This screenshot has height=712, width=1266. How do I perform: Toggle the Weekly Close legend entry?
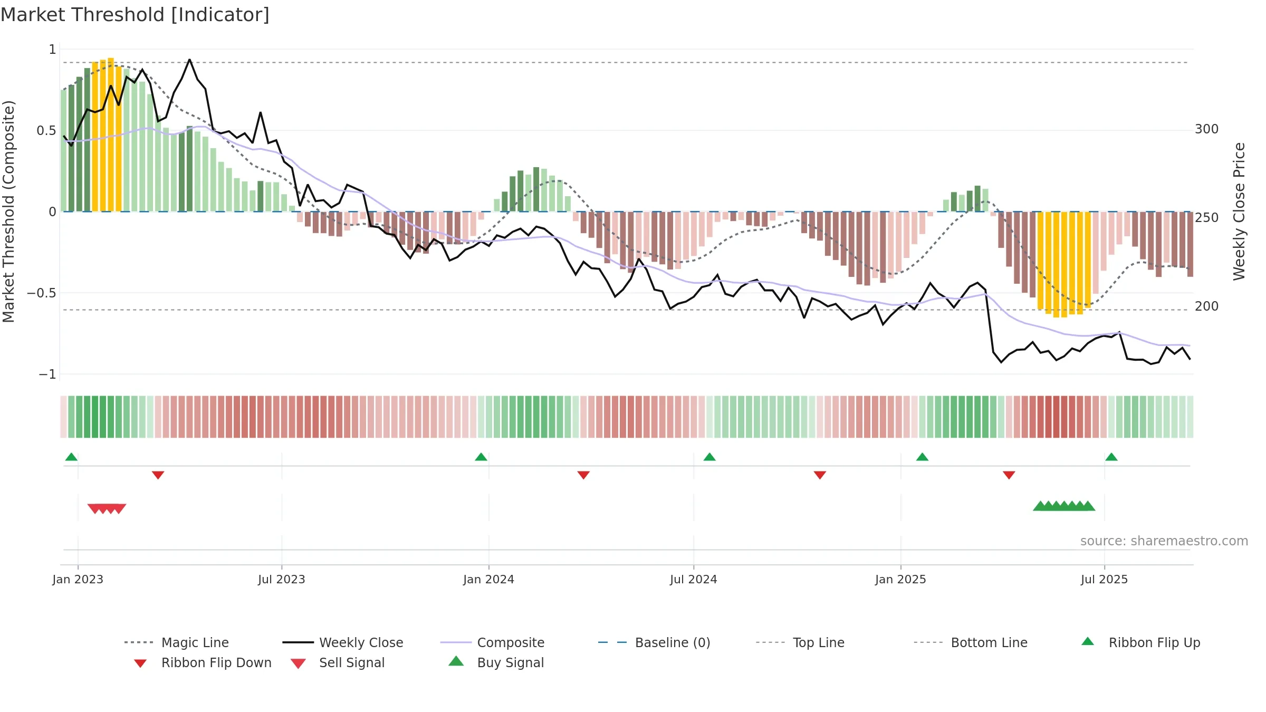coord(343,642)
